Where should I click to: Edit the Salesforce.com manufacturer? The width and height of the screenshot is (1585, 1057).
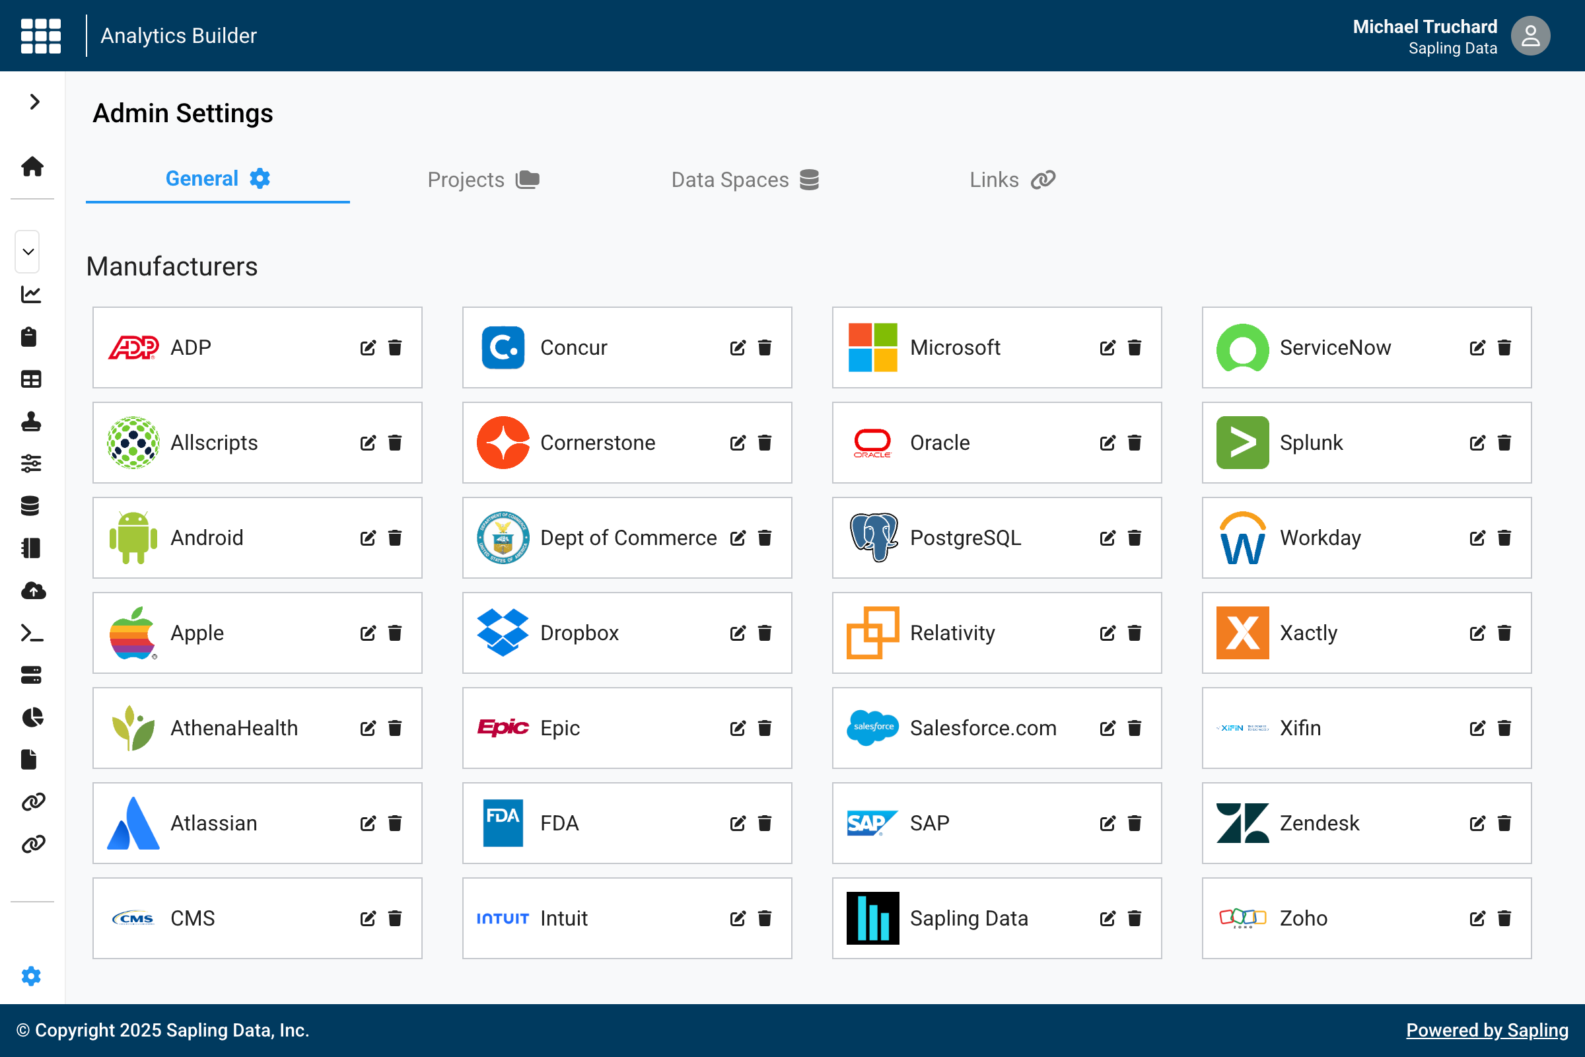(x=1108, y=728)
